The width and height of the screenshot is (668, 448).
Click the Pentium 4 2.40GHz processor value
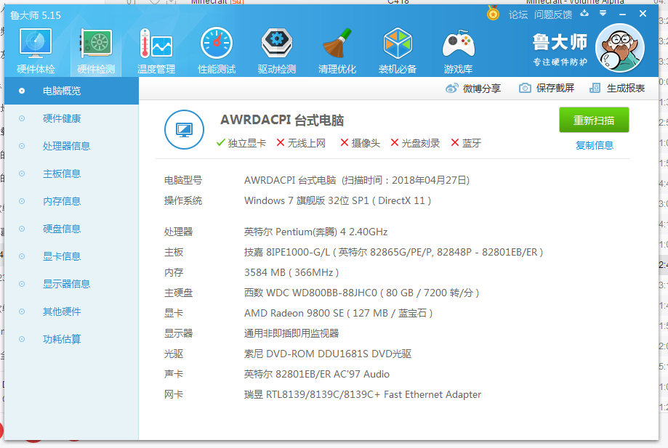click(x=315, y=232)
